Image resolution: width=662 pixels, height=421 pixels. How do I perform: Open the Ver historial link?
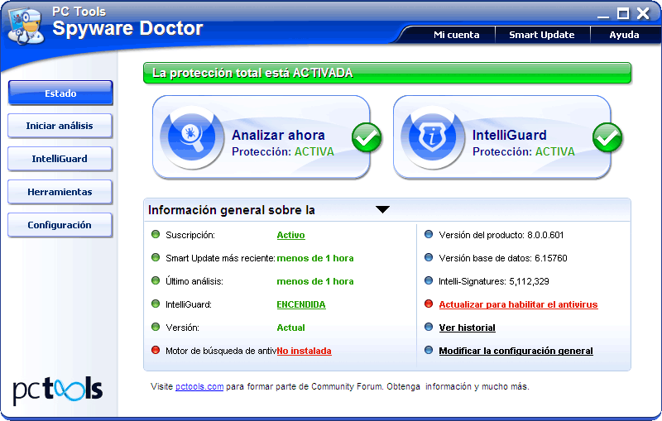click(x=467, y=328)
